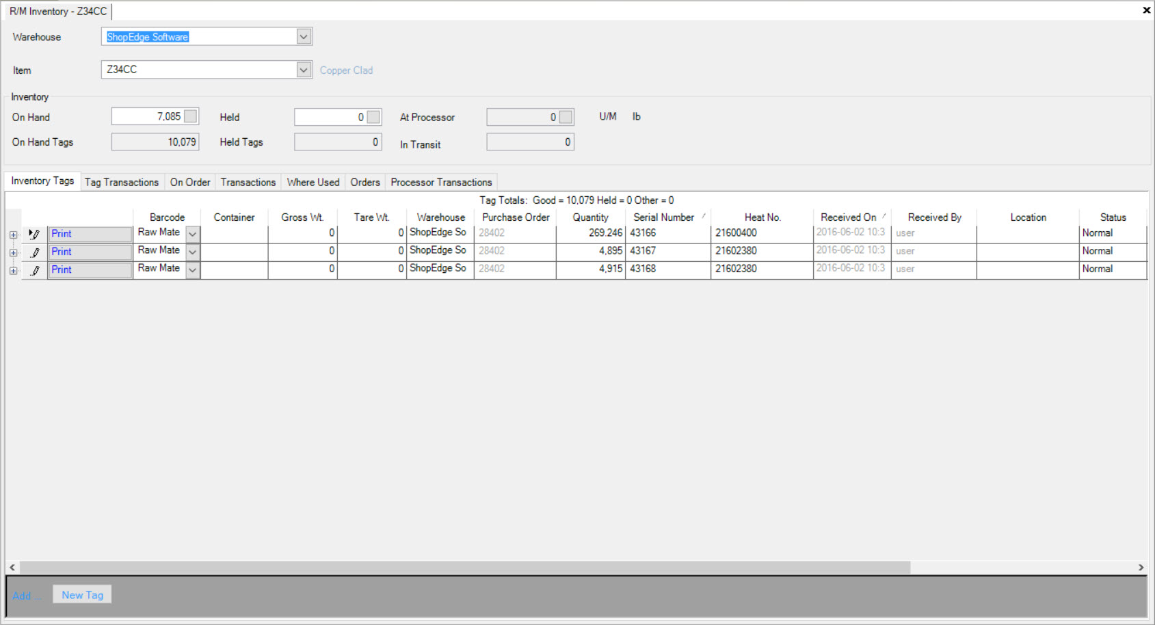
Task: Click the In Transit field
Action: [530, 142]
